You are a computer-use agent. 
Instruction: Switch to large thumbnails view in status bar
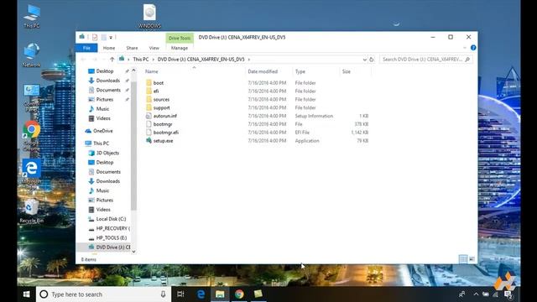472,259
